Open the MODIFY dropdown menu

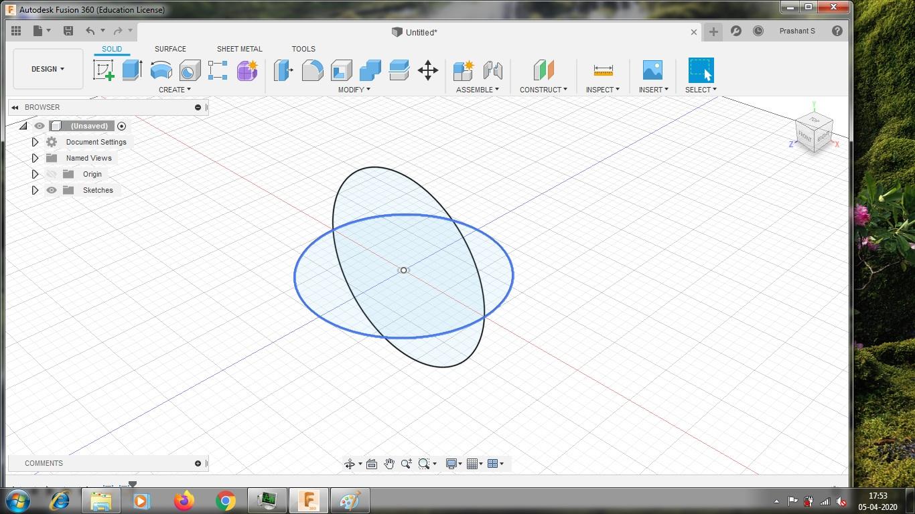pos(354,90)
